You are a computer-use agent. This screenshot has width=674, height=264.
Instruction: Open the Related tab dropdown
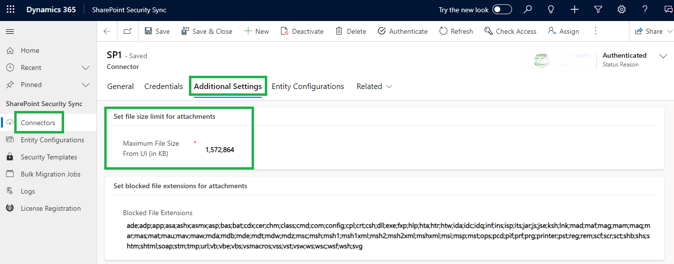374,87
